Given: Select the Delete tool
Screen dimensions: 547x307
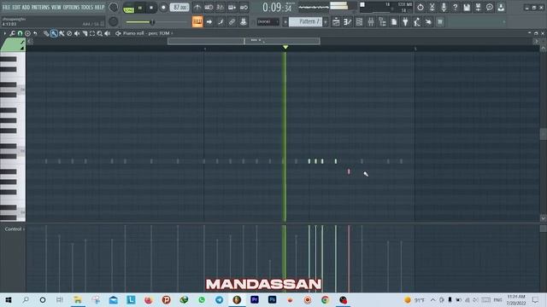Looking at the screenshot, I should click(x=69, y=33).
